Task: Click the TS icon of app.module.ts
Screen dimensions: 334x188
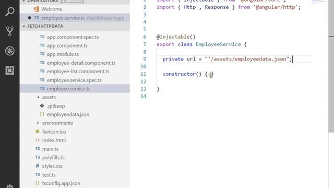Action: coord(42,54)
